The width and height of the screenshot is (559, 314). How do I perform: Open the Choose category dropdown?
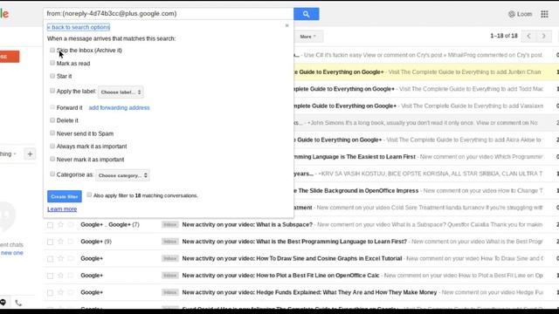[x=122, y=175]
